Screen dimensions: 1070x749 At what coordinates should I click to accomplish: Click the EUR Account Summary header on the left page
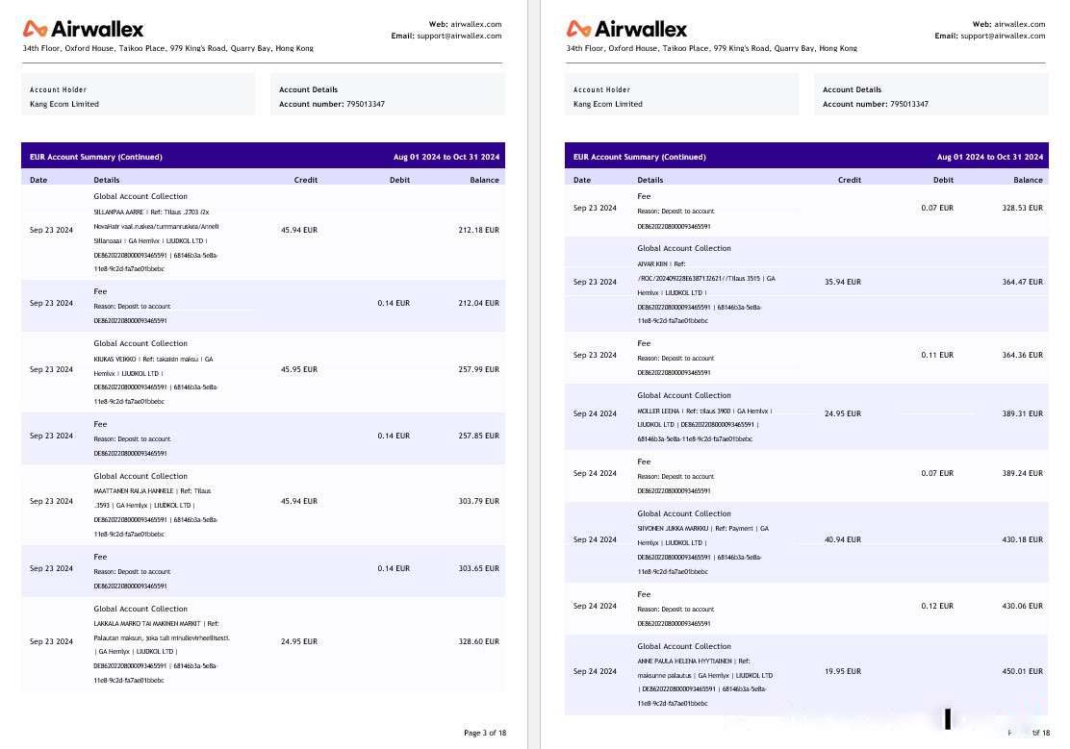coord(96,157)
